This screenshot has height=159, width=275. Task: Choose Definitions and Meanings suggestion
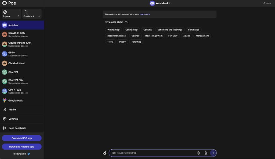[170, 30]
